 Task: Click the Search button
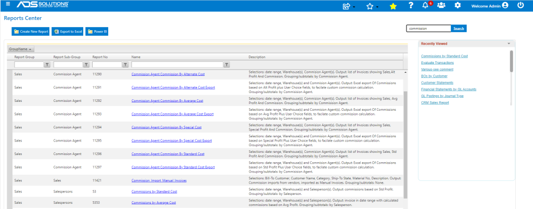coord(459,29)
